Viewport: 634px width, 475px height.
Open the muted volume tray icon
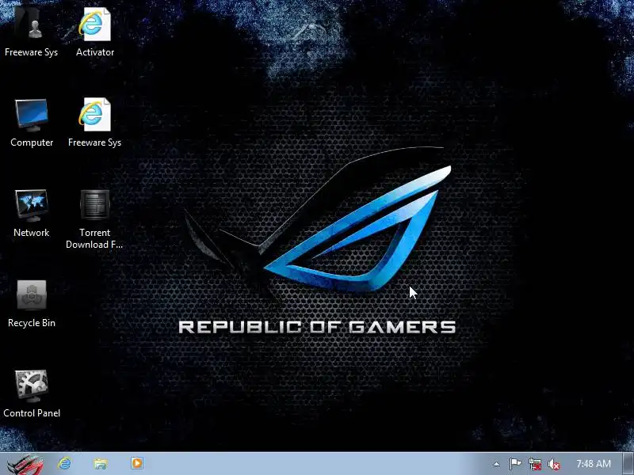pos(553,465)
